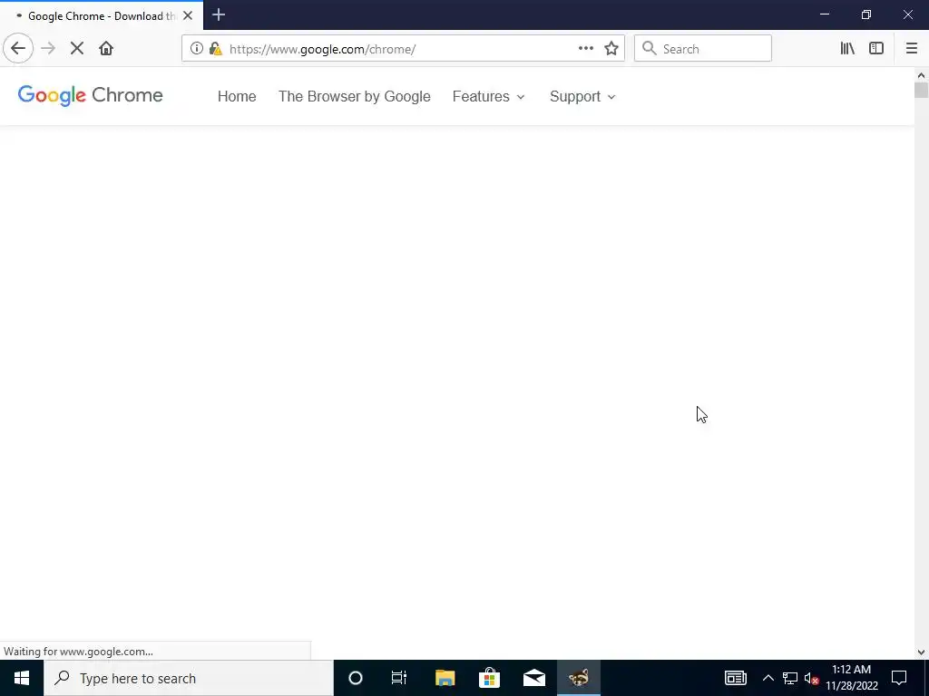
Task: Focus the browser Search box
Action: tap(703, 49)
